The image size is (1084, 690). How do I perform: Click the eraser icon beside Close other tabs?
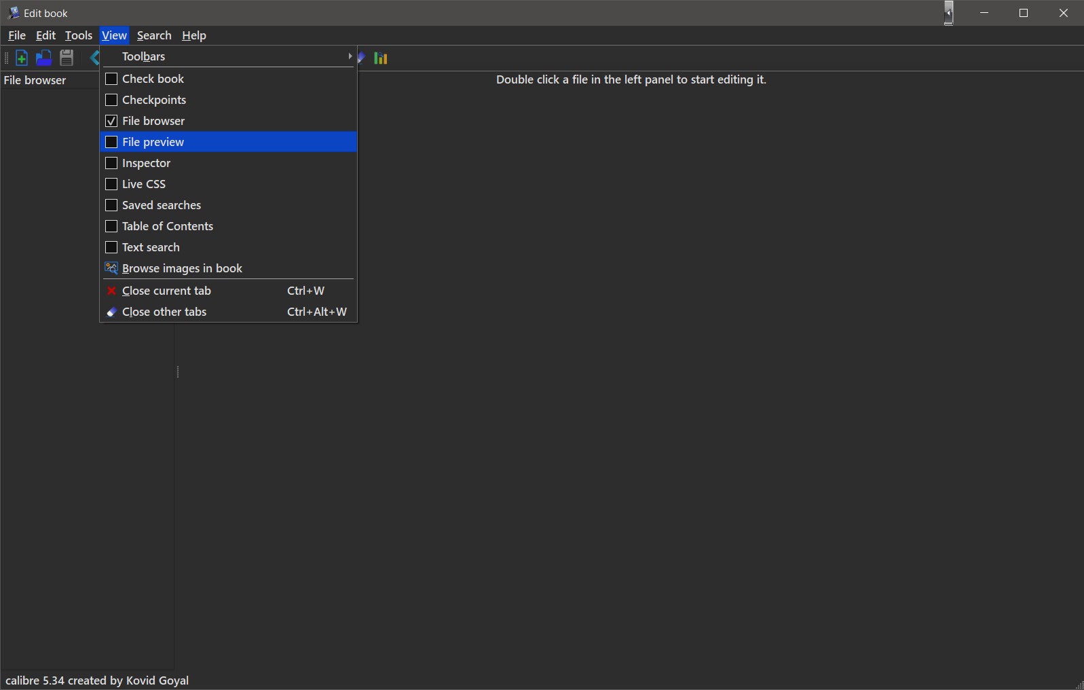click(x=112, y=312)
